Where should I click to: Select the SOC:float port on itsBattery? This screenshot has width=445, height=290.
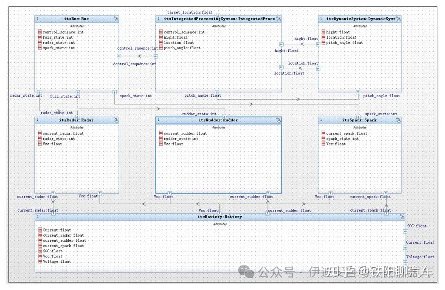(405, 231)
